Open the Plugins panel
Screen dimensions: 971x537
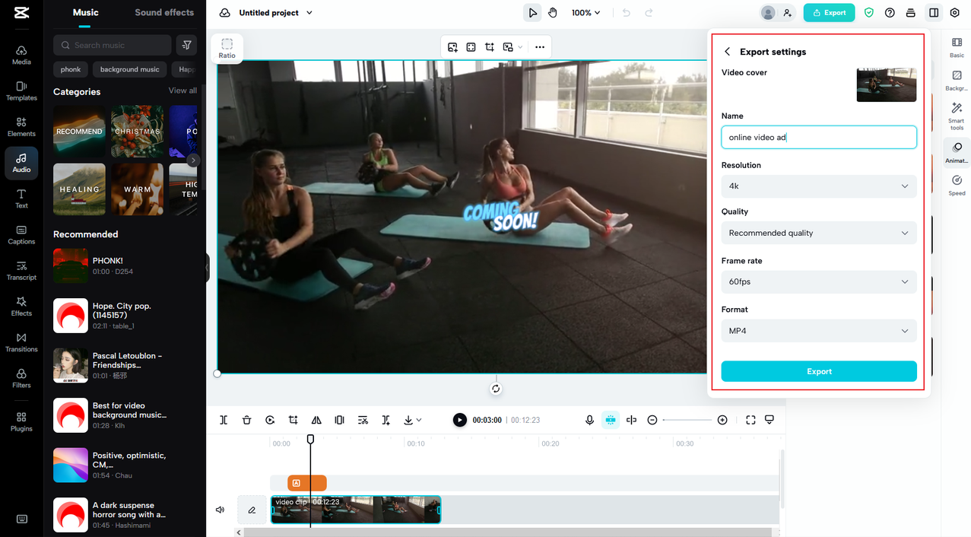(x=21, y=421)
